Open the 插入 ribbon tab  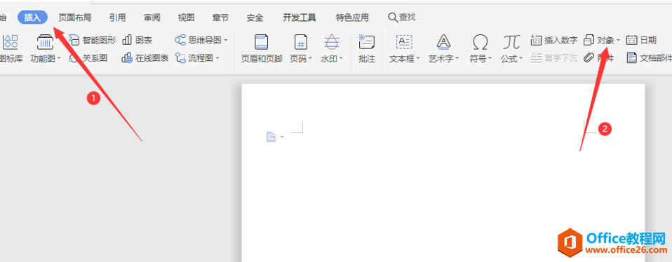[x=32, y=18]
